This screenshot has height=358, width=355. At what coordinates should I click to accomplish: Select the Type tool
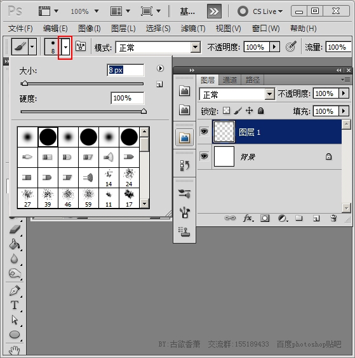pyautogui.click(x=15, y=305)
